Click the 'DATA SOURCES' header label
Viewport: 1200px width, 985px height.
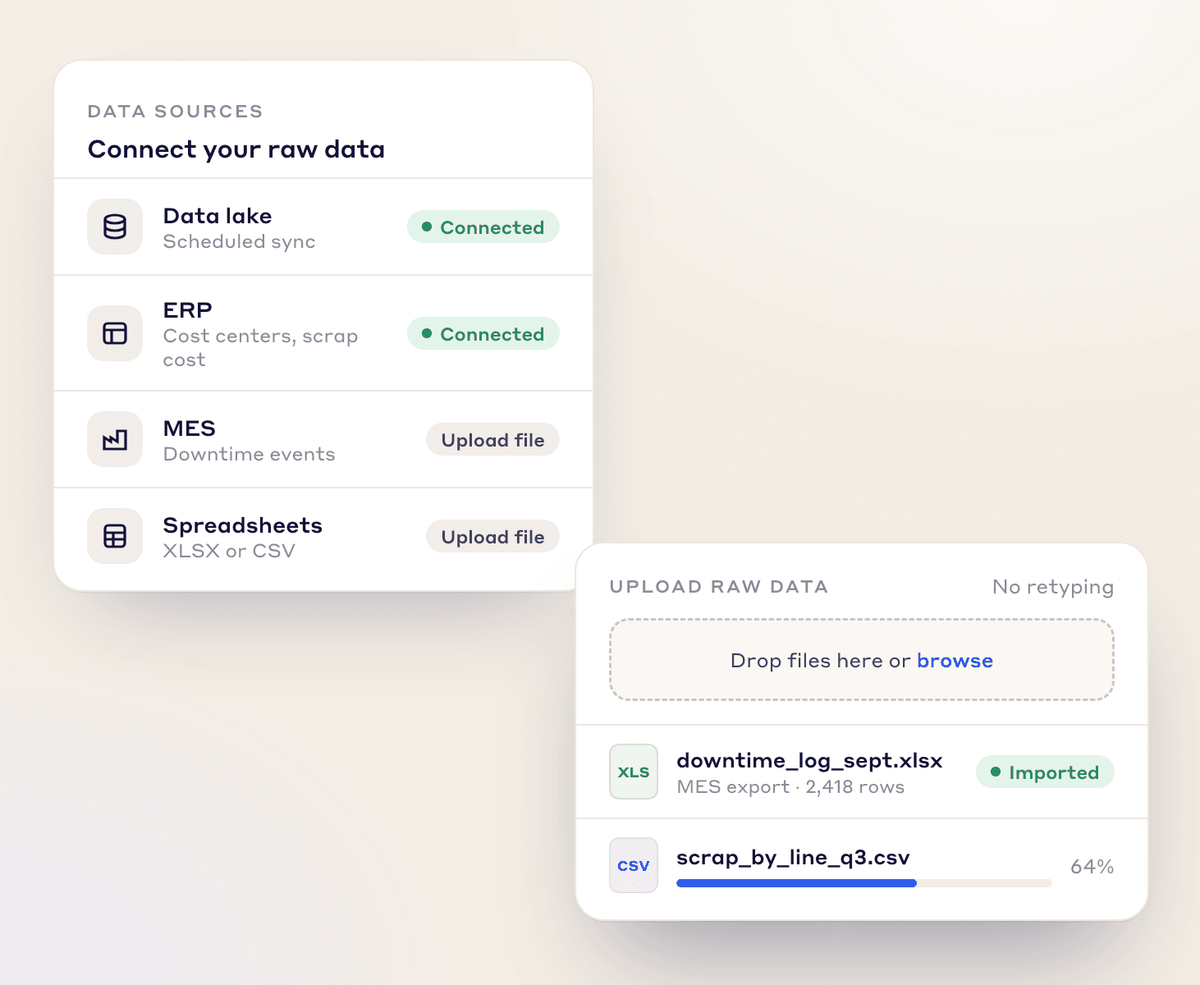[176, 112]
